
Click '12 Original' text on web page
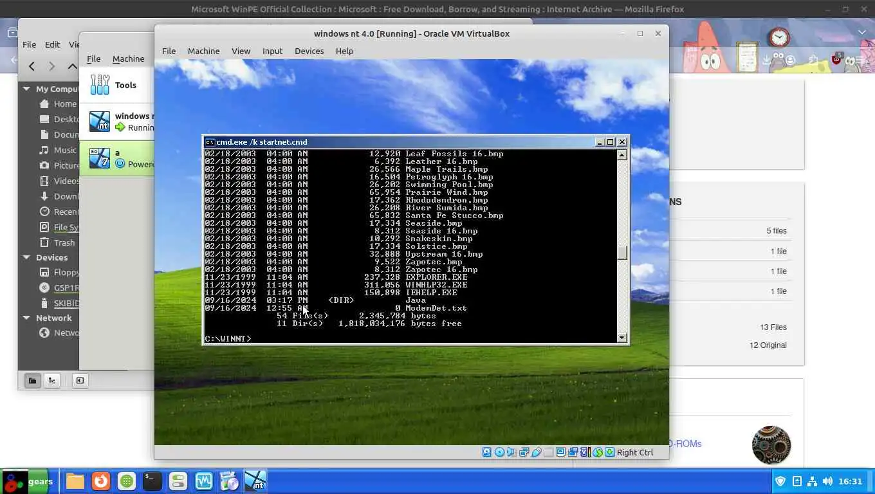[768, 345]
